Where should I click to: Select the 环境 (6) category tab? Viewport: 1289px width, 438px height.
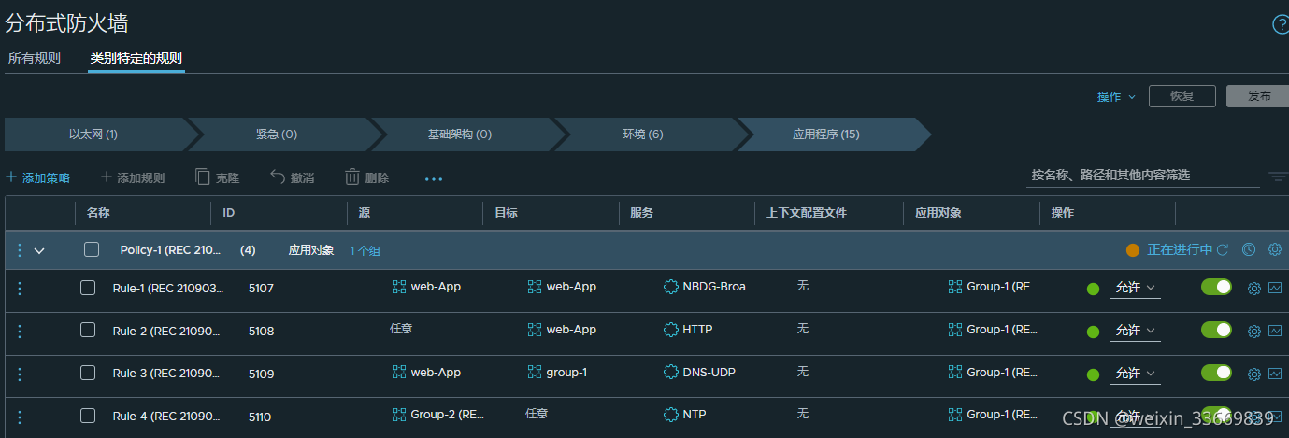(643, 134)
